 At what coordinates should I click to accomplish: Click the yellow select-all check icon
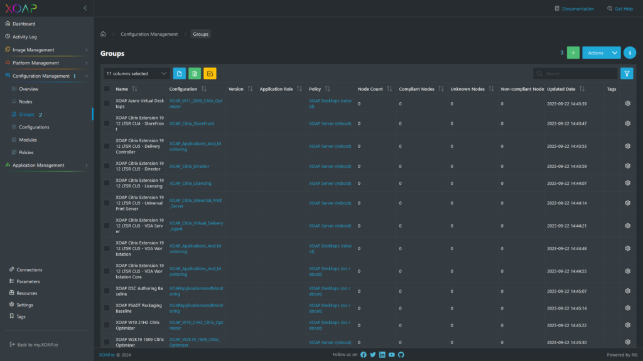[210, 74]
